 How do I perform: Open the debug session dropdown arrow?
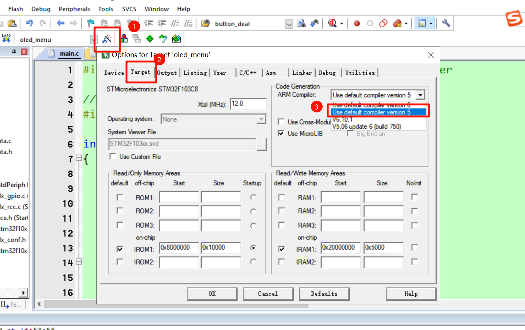(x=342, y=23)
